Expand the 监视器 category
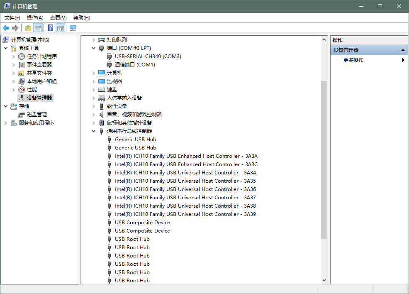The image size is (409, 294). click(x=93, y=81)
